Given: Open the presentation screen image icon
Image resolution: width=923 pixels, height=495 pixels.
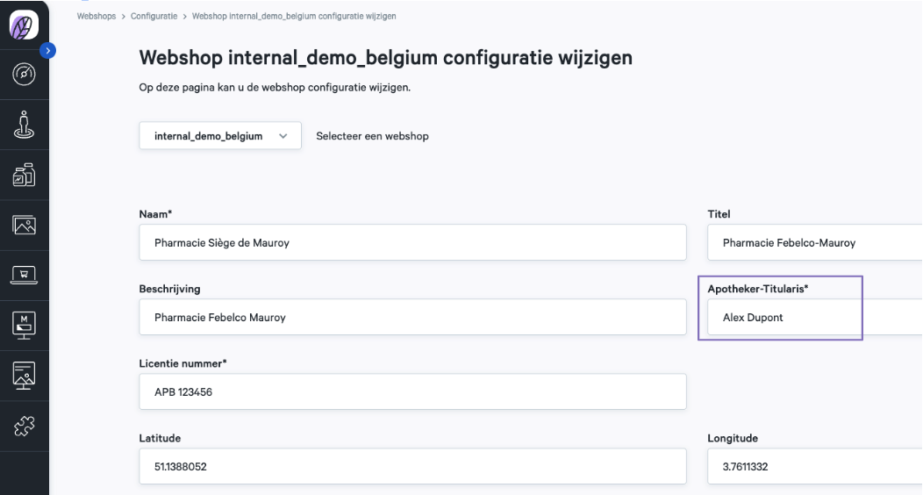Looking at the screenshot, I should tap(25, 376).
